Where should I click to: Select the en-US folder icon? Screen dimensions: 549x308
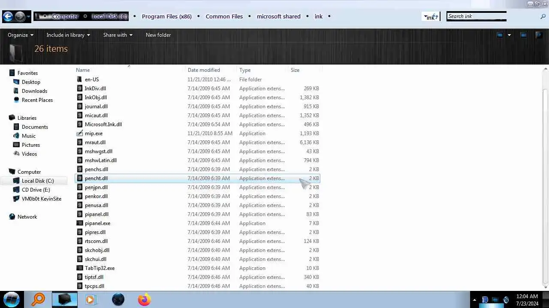[x=79, y=80]
